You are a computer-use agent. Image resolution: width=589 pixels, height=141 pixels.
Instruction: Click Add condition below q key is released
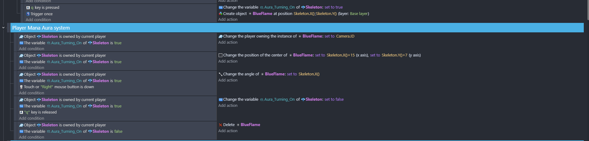pyautogui.click(x=32, y=118)
